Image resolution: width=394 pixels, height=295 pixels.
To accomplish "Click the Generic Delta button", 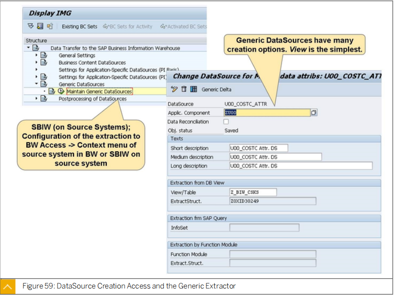I will [x=216, y=90].
